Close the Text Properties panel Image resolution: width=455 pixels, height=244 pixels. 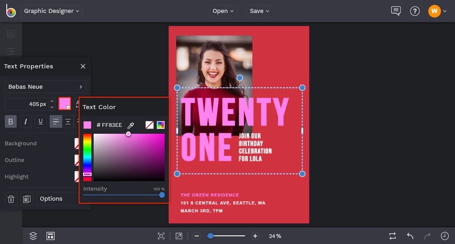point(83,66)
